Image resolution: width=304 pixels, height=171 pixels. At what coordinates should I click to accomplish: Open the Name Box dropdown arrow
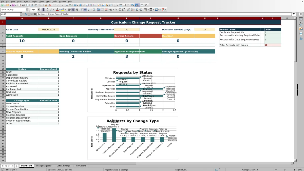click(21, 14)
